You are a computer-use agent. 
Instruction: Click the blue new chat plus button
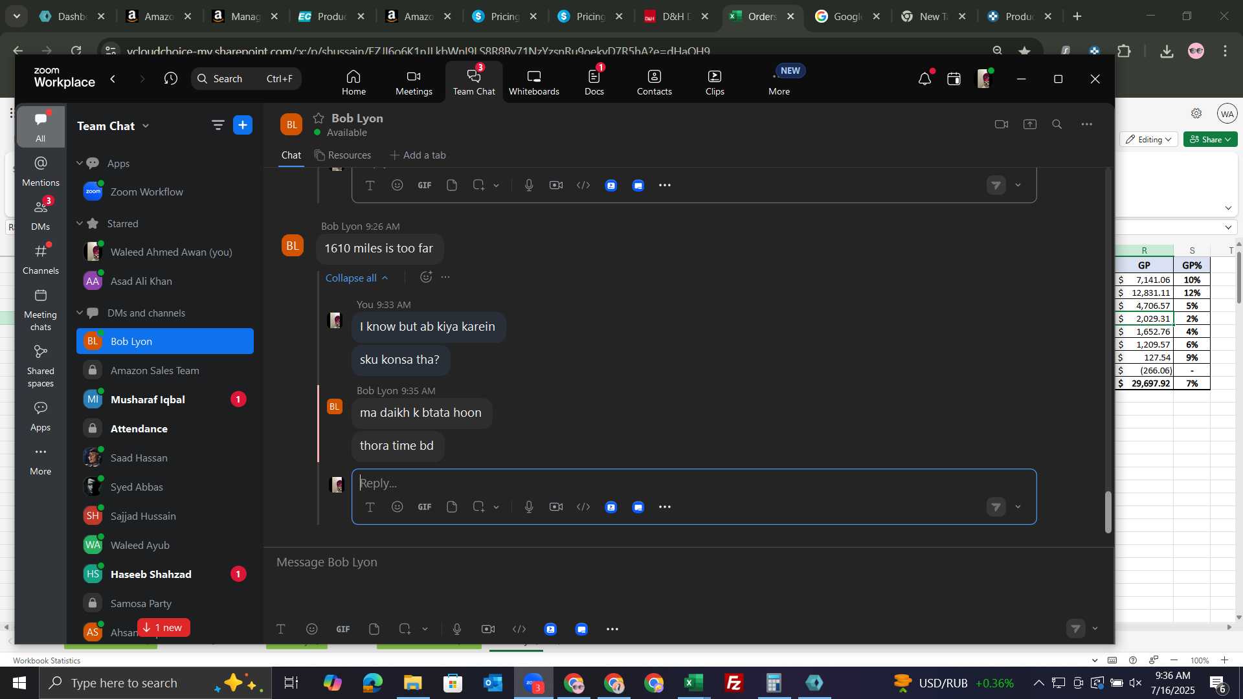point(243,126)
